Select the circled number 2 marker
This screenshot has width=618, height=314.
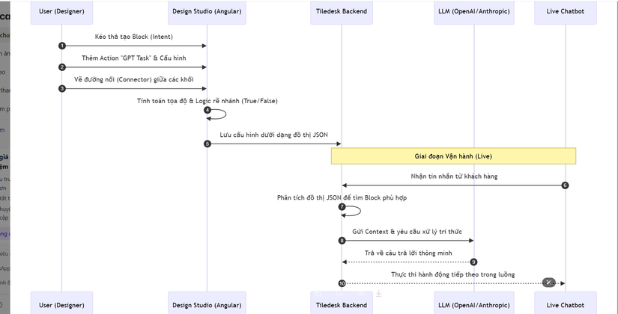coord(62,67)
